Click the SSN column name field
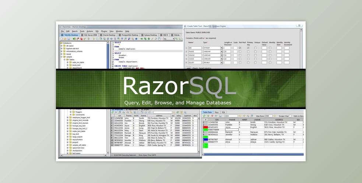The height and width of the screenshot is (183, 362). click(195, 48)
